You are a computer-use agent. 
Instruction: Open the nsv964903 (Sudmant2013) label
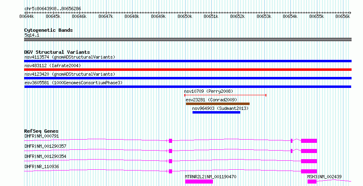click(220, 108)
